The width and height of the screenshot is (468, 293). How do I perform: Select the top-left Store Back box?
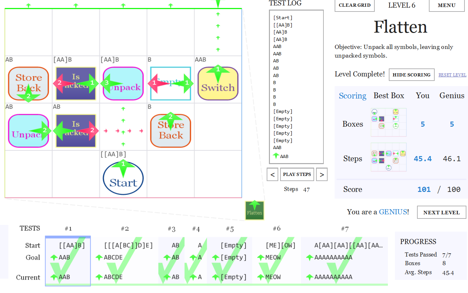pyautogui.click(x=29, y=83)
